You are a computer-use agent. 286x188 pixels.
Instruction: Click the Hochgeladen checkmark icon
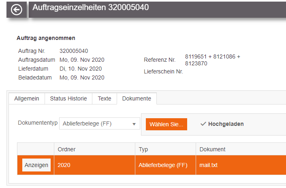pyautogui.click(x=203, y=124)
